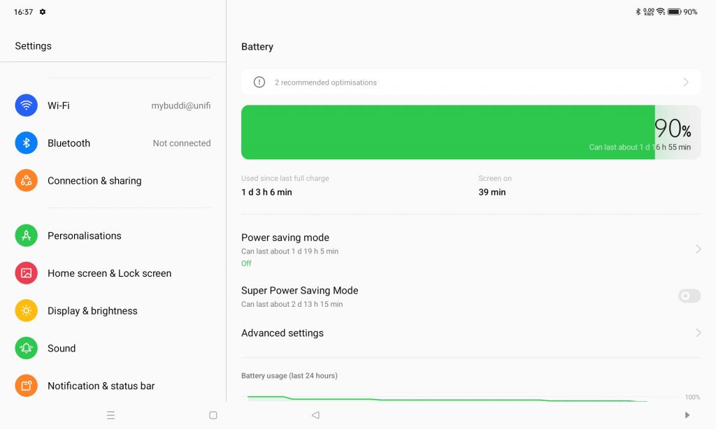Tap the green 90% battery level bar
This screenshot has height=429, width=716.
447,132
